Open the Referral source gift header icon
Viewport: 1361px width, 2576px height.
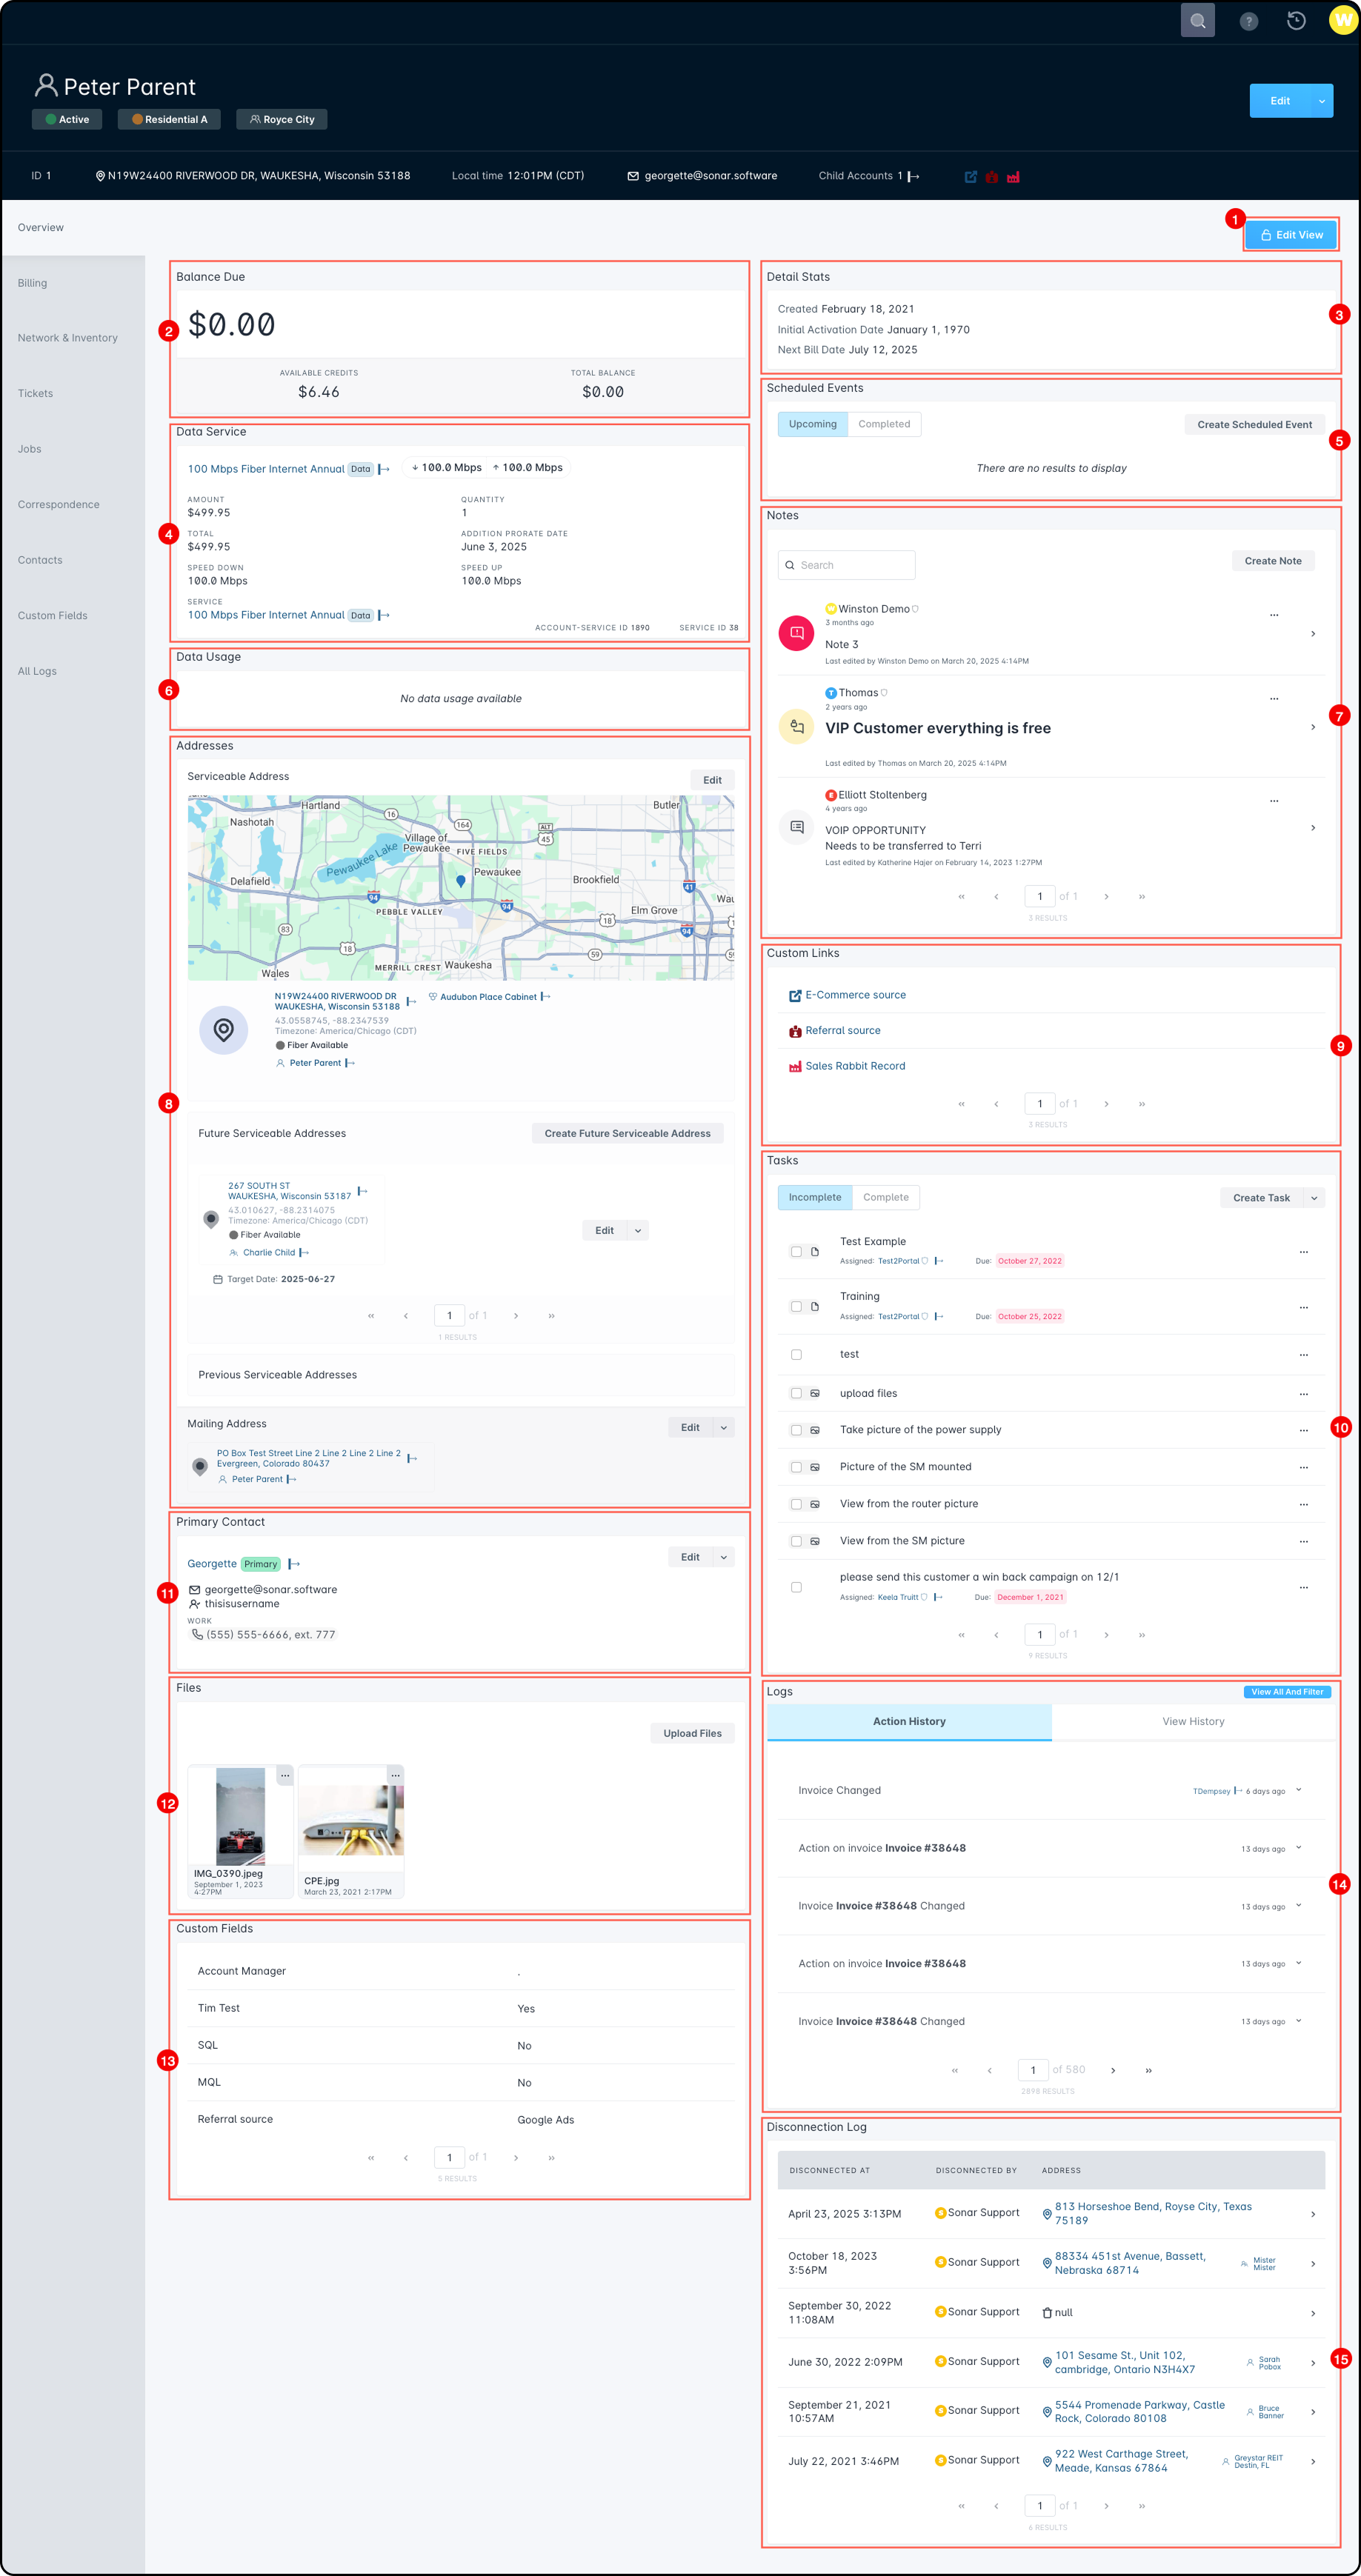(992, 177)
